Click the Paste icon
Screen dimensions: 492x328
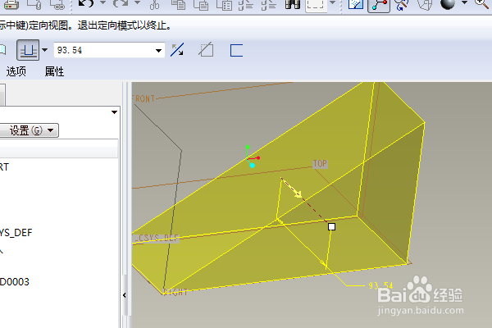[201, 4]
